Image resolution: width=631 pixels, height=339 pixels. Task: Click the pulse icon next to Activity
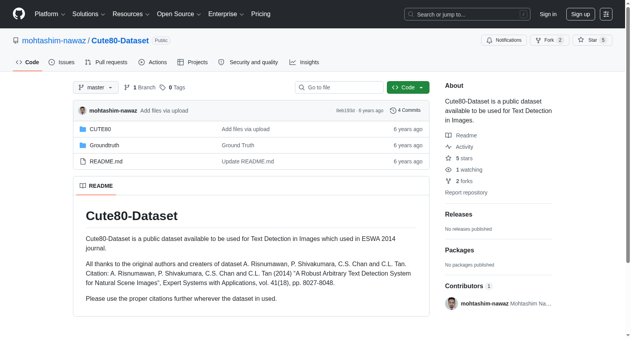[x=448, y=147]
